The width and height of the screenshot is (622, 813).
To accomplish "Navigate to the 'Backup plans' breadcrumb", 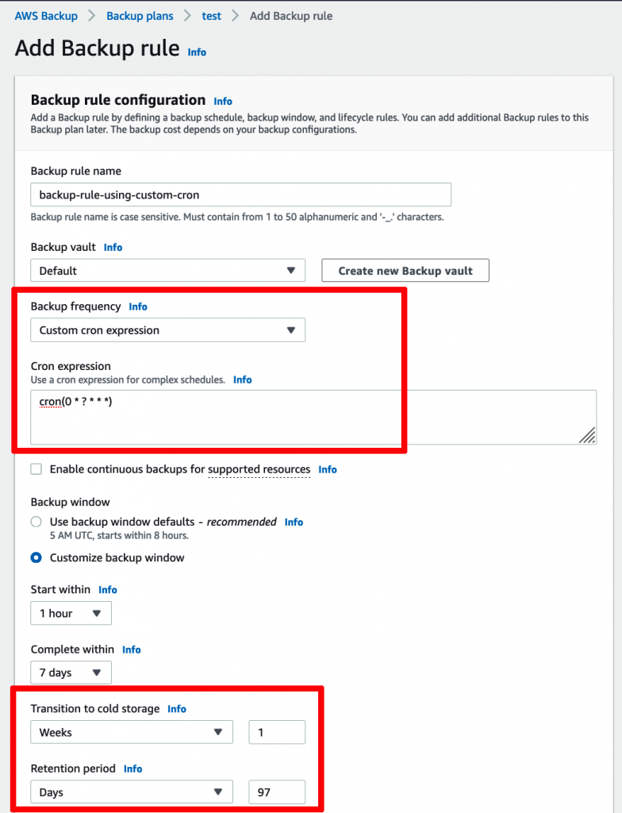I will pyautogui.click(x=140, y=15).
